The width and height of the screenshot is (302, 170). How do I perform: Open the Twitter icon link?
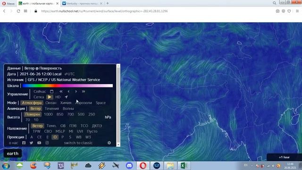[31, 143]
